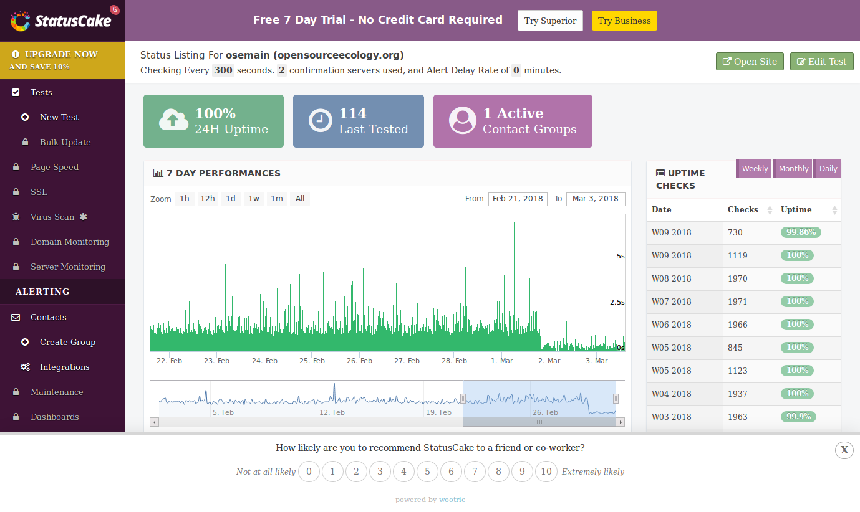Select rating 0 in the survey
Image resolution: width=860 pixels, height=512 pixels.
[x=309, y=472]
